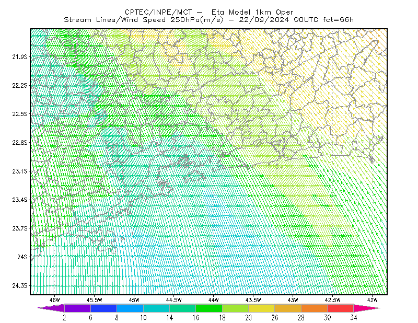Click the yellow swatch between 20 and 26
The image size is (418, 323).
pyautogui.click(x=262, y=308)
